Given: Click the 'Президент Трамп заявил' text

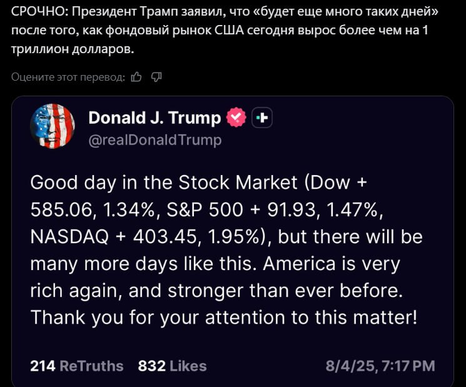Looking at the screenshot, I should pos(146,12).
